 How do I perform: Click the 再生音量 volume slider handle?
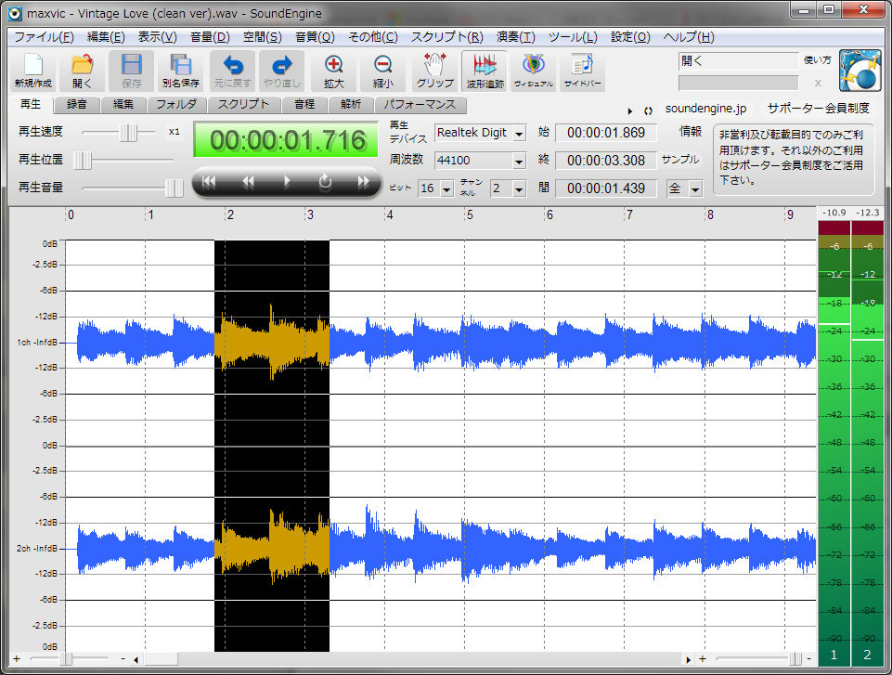(175, 188)
